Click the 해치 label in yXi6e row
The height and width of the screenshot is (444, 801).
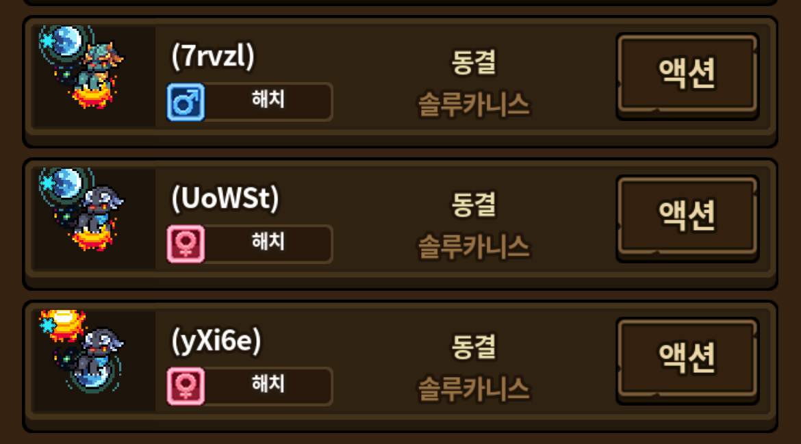pyautogui.click(x=268, y=384)
